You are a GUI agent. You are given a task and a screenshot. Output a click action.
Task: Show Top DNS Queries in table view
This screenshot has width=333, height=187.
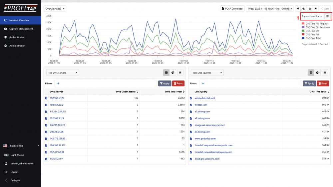(311, 72)
